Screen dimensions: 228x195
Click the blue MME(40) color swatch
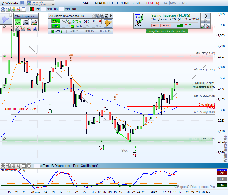coord(62,9)
